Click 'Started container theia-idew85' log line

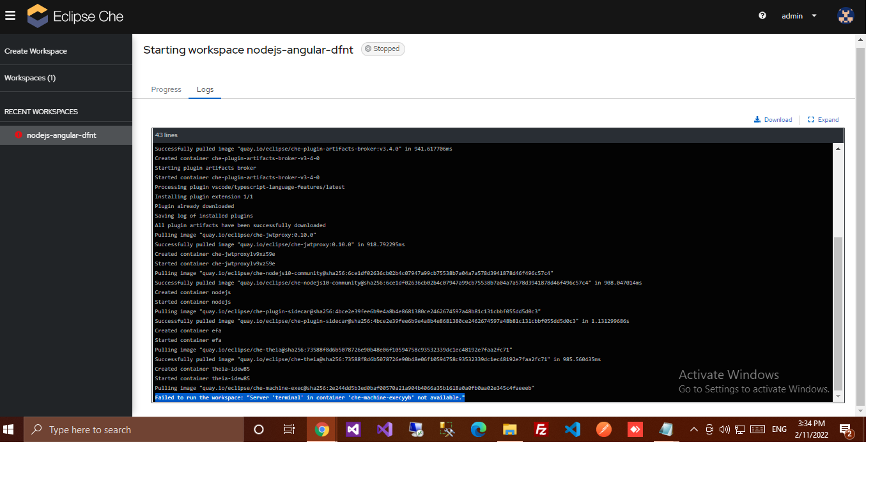tap(202, 378)
